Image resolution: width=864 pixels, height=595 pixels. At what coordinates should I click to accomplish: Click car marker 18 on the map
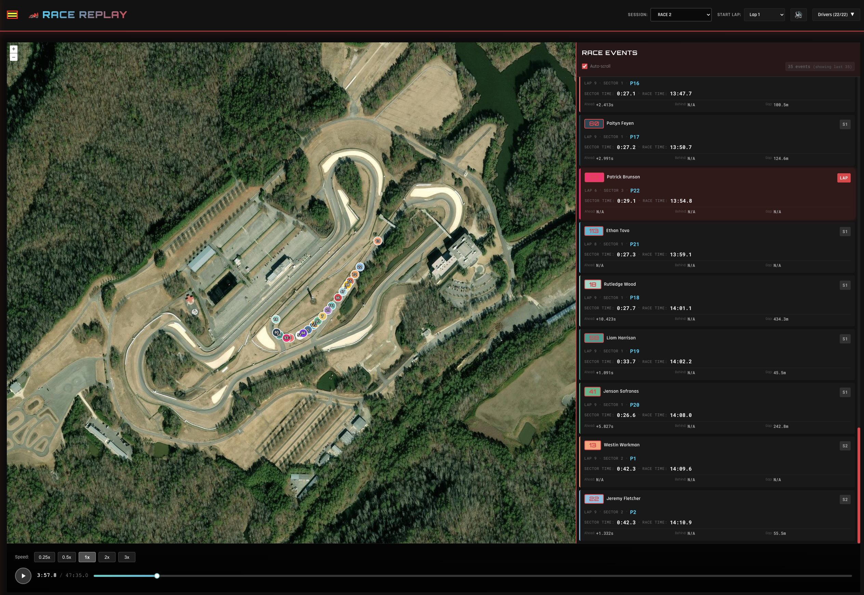click(276, 319)
